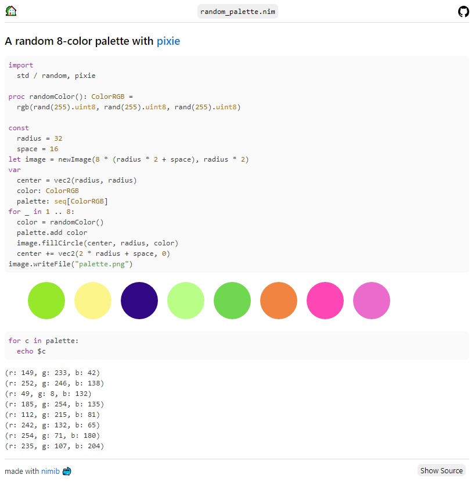Viewport: 475px width, 482px height.
Task: Select the lime green palette circle
Action: click(x=46, y=301)
